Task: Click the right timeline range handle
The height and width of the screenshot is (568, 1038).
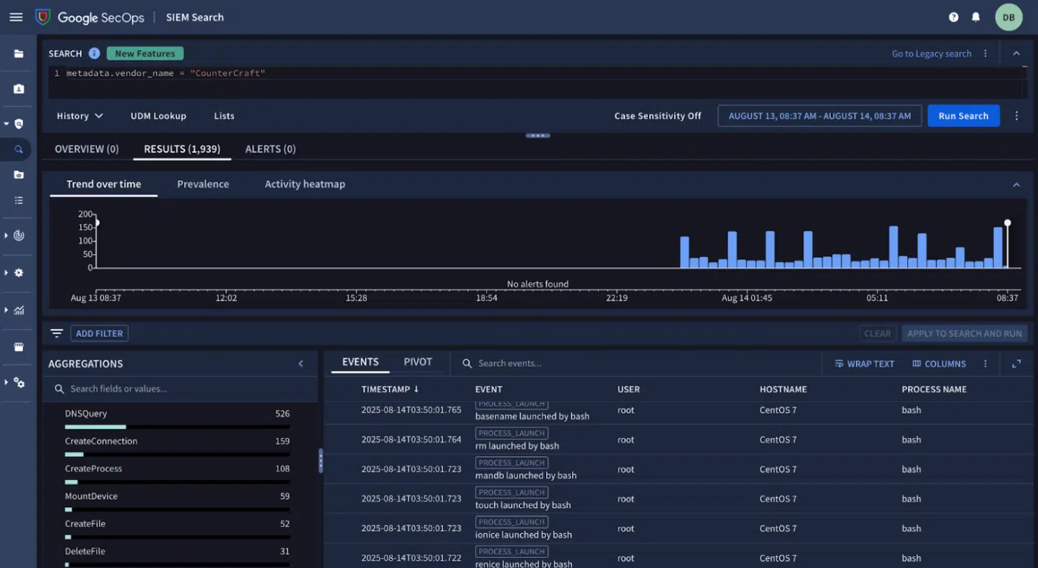Action: click(1007, 223)
